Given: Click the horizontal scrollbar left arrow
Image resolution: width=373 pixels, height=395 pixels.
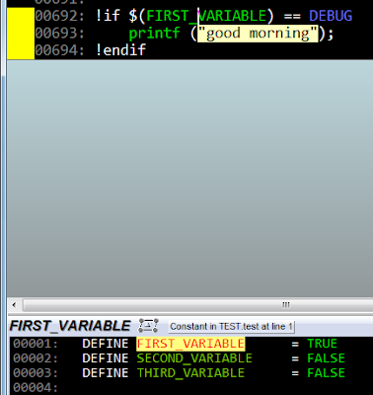Looking at the screenshot, I should [x=14, y=305].
